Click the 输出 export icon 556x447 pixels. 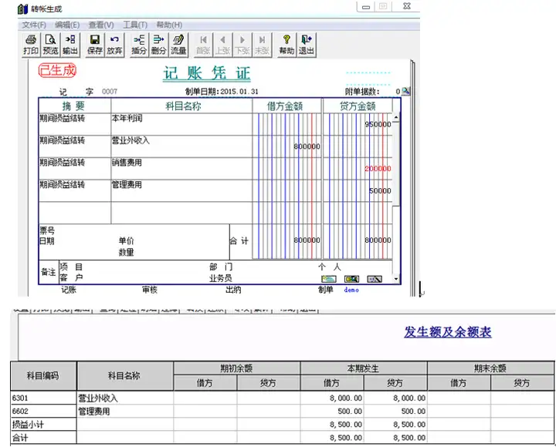pos(70,45)
